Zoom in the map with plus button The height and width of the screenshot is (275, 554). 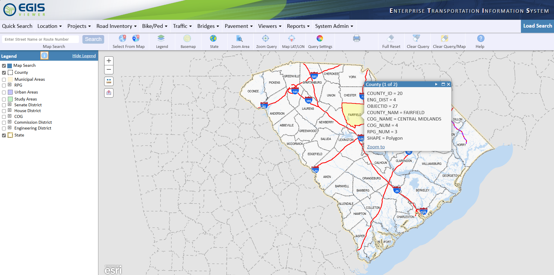[x=109, y=61]
